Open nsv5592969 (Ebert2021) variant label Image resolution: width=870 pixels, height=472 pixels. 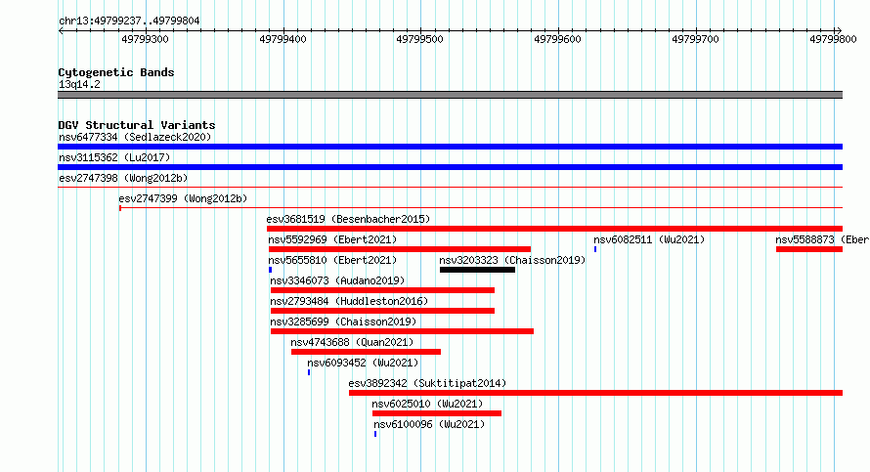pos(332,239)
